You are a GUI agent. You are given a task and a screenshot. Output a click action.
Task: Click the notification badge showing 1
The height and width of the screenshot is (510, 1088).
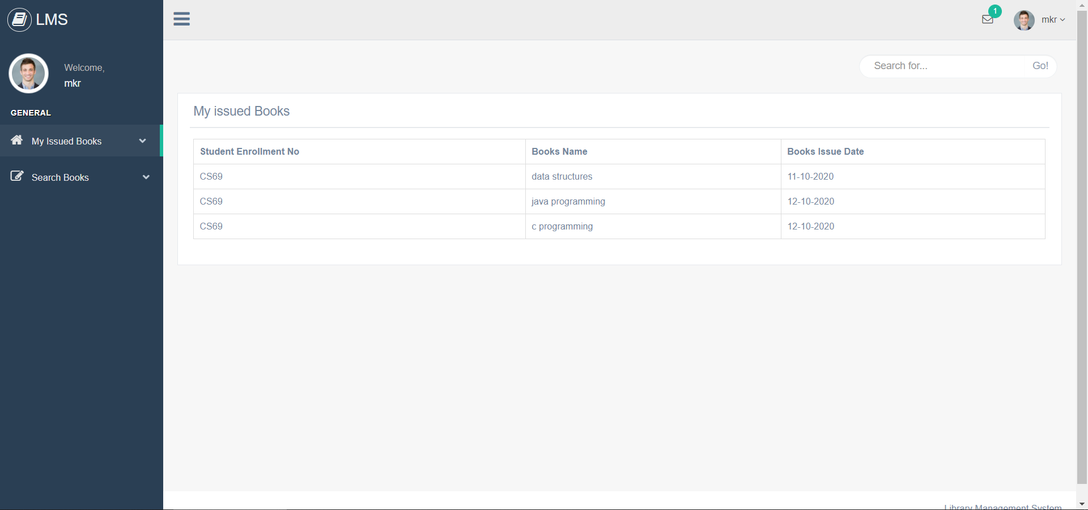click(996, 11)
